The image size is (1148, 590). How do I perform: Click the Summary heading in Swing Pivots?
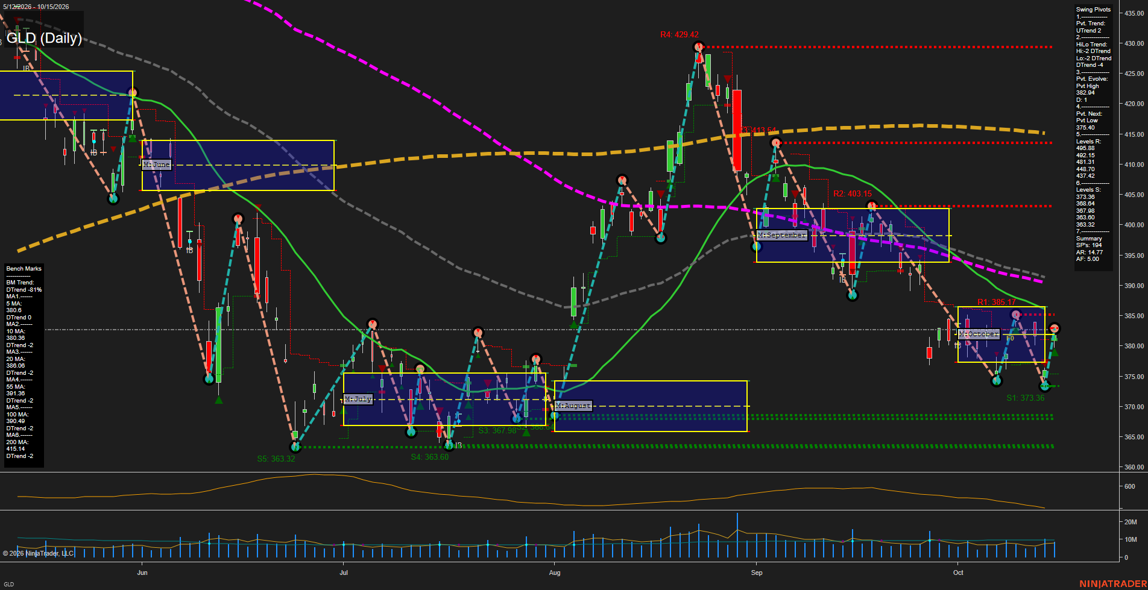(1089, 239)
